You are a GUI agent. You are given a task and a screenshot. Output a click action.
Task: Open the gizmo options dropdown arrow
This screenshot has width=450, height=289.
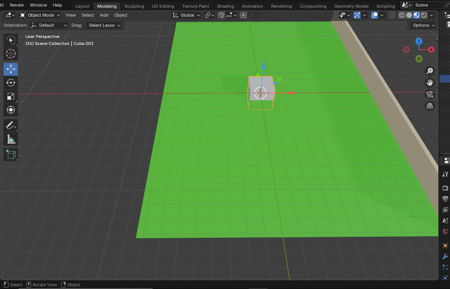[364, 15]
